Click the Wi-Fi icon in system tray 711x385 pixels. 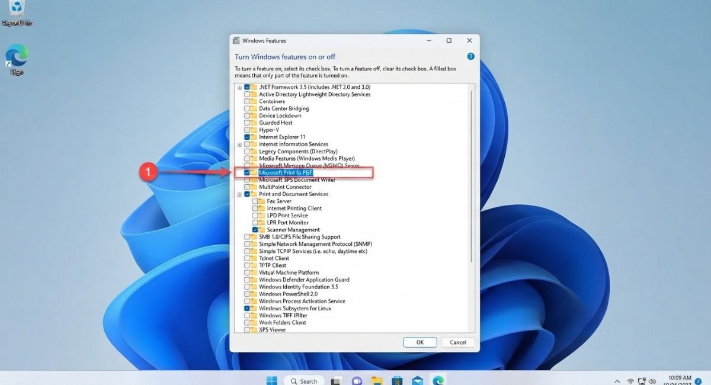tap(630, 381)
